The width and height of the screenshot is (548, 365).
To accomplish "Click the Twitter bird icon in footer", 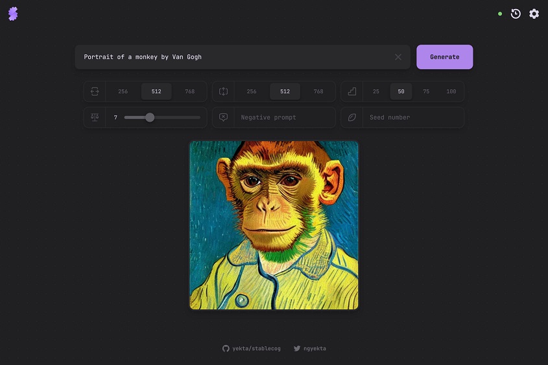I will pos(297,348).
